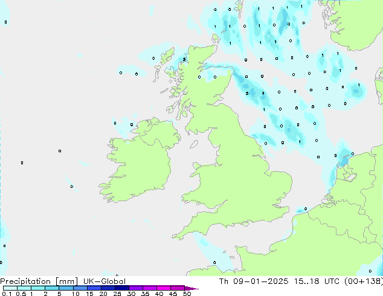The height and width of the screenshot is (296, 383).
Task: Click the '10' legend label
Action: click(x=76, y=294)
